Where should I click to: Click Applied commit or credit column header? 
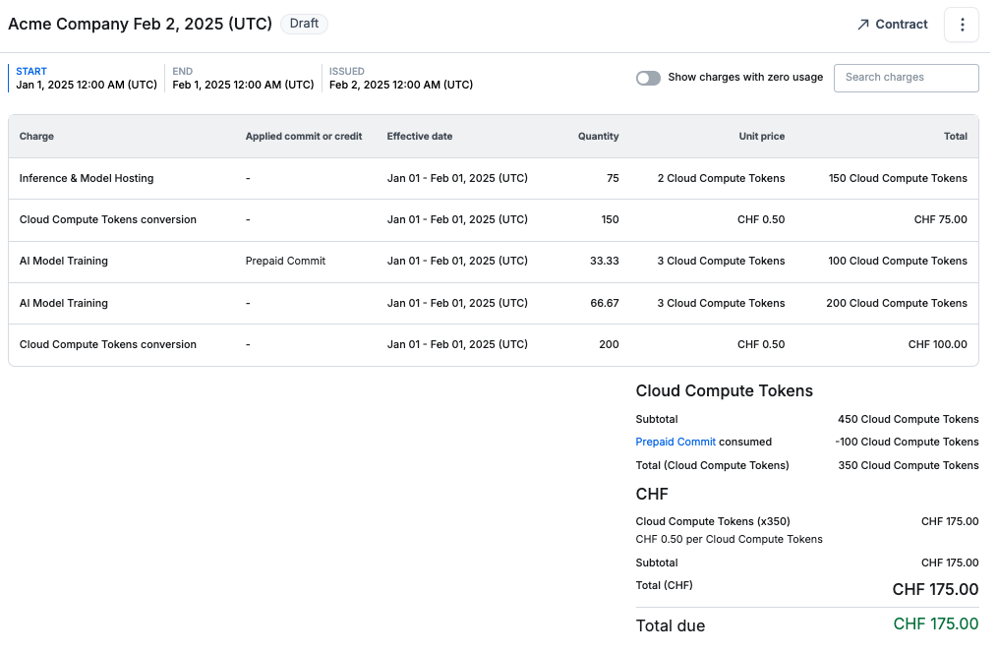tap(303, 137)
